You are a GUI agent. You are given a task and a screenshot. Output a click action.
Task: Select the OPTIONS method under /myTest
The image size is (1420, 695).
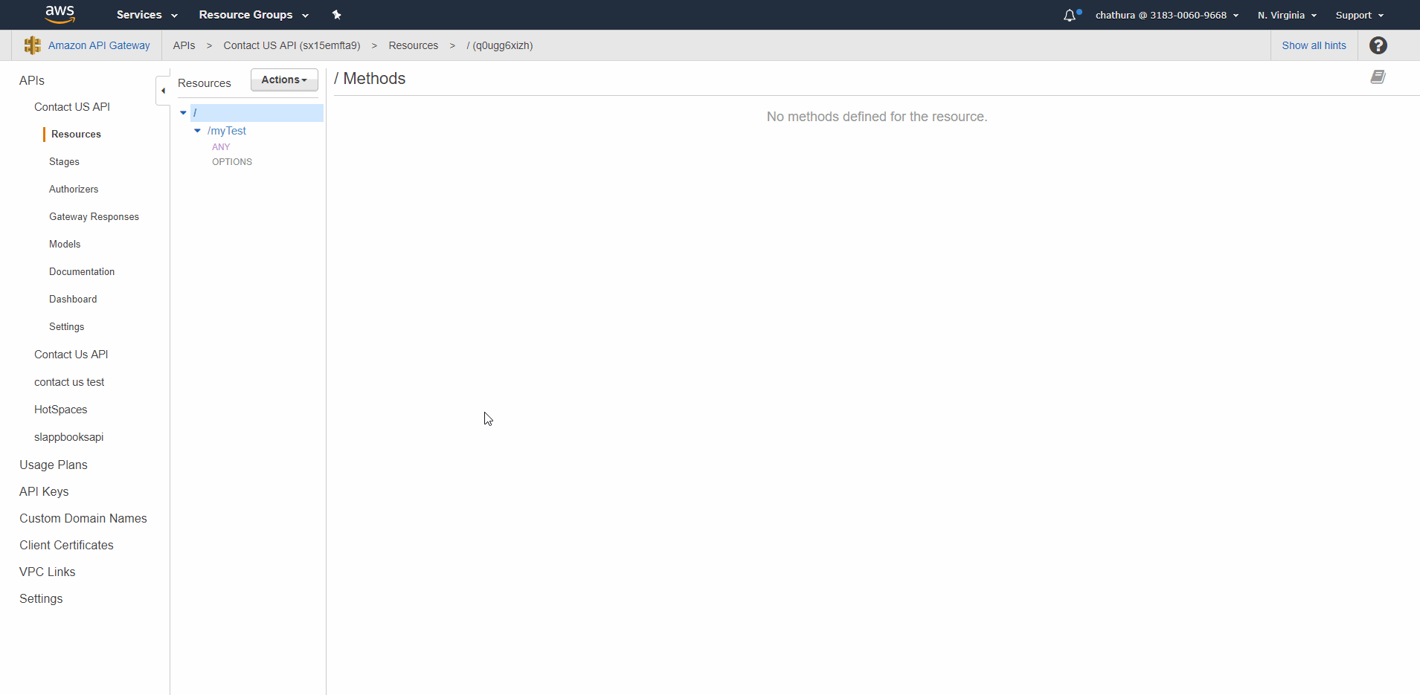tap(232, 162)
